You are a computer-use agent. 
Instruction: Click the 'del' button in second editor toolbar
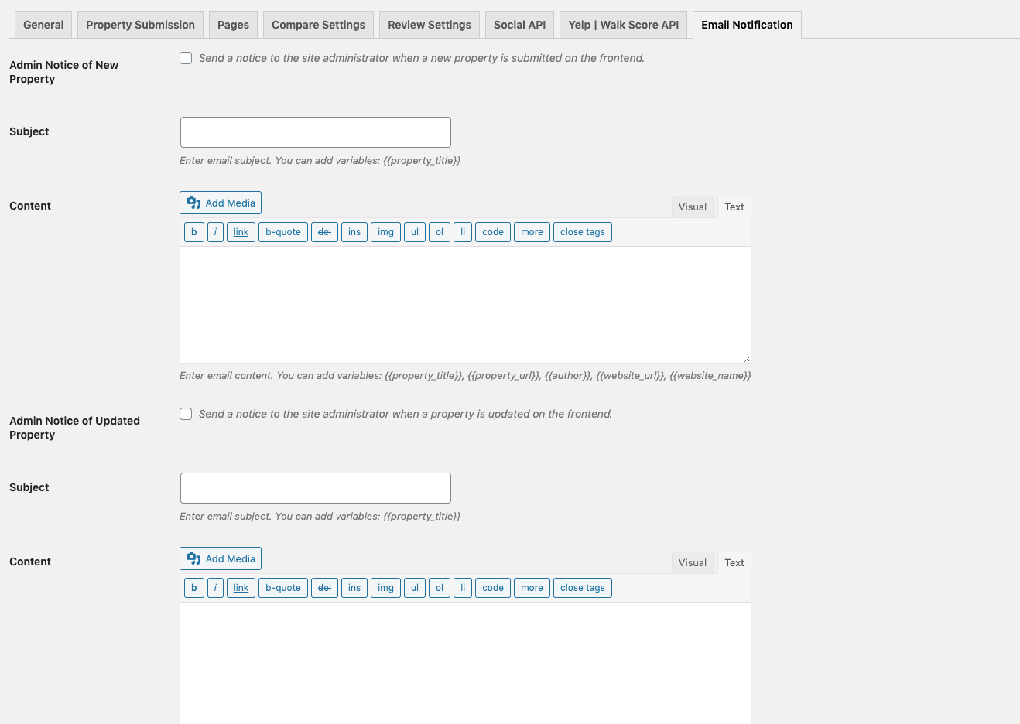coord(324,588)
